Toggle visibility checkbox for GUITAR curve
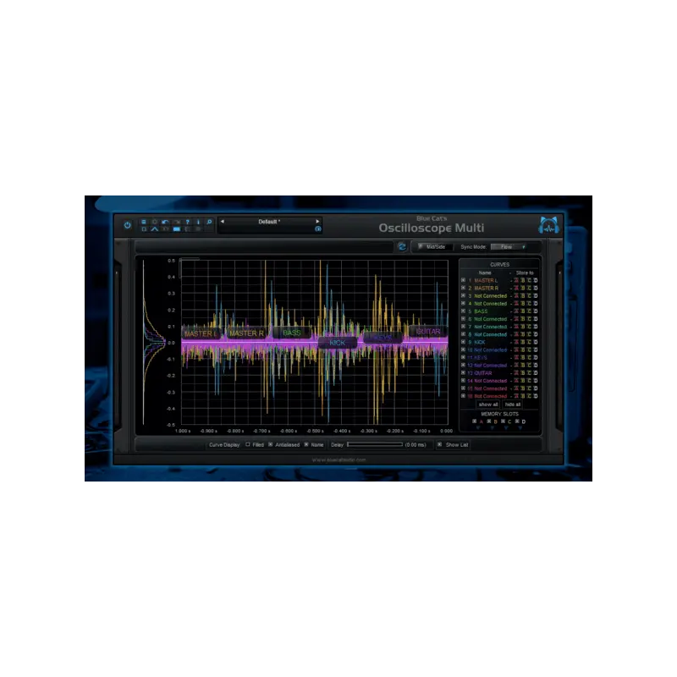The height and width of the screenshot is (677, 677). point(463,372)
